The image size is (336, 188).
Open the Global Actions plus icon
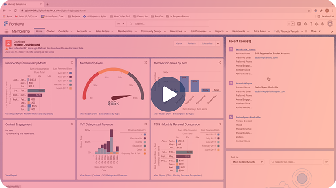[299, 23]
